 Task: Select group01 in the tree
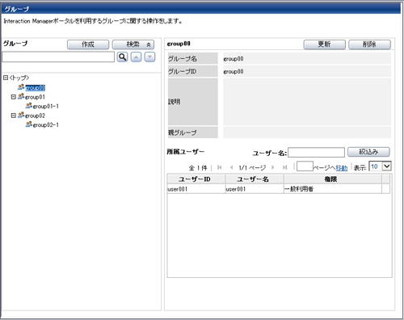(35, 97)
